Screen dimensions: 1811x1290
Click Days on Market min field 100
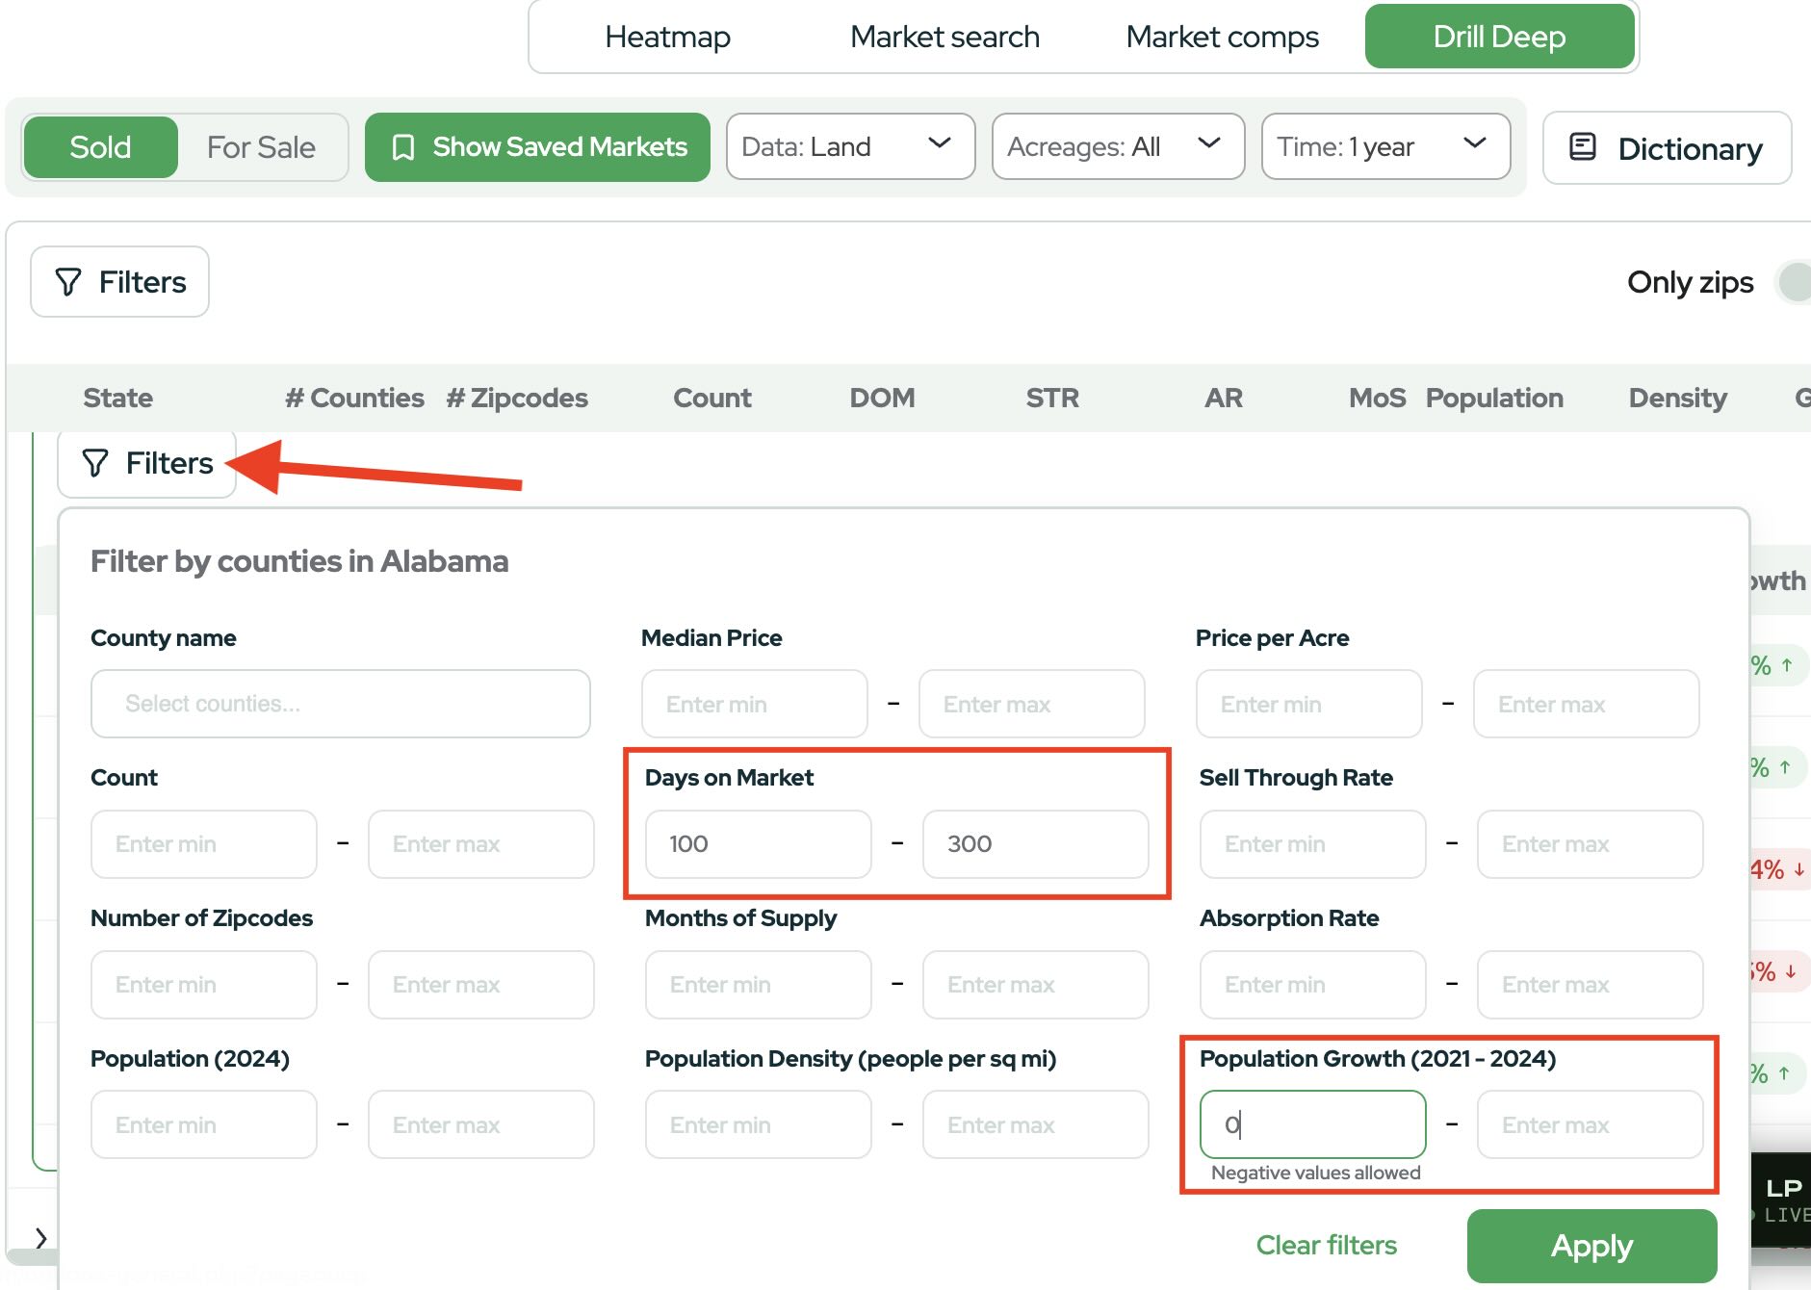759,844
